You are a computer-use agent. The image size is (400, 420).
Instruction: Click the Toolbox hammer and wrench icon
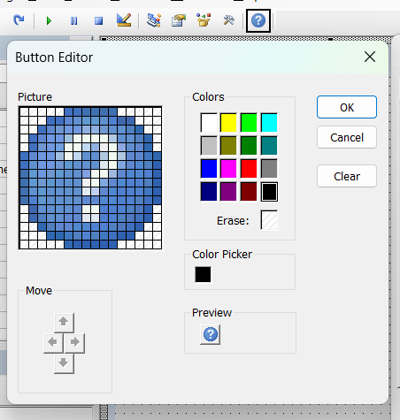228,20
